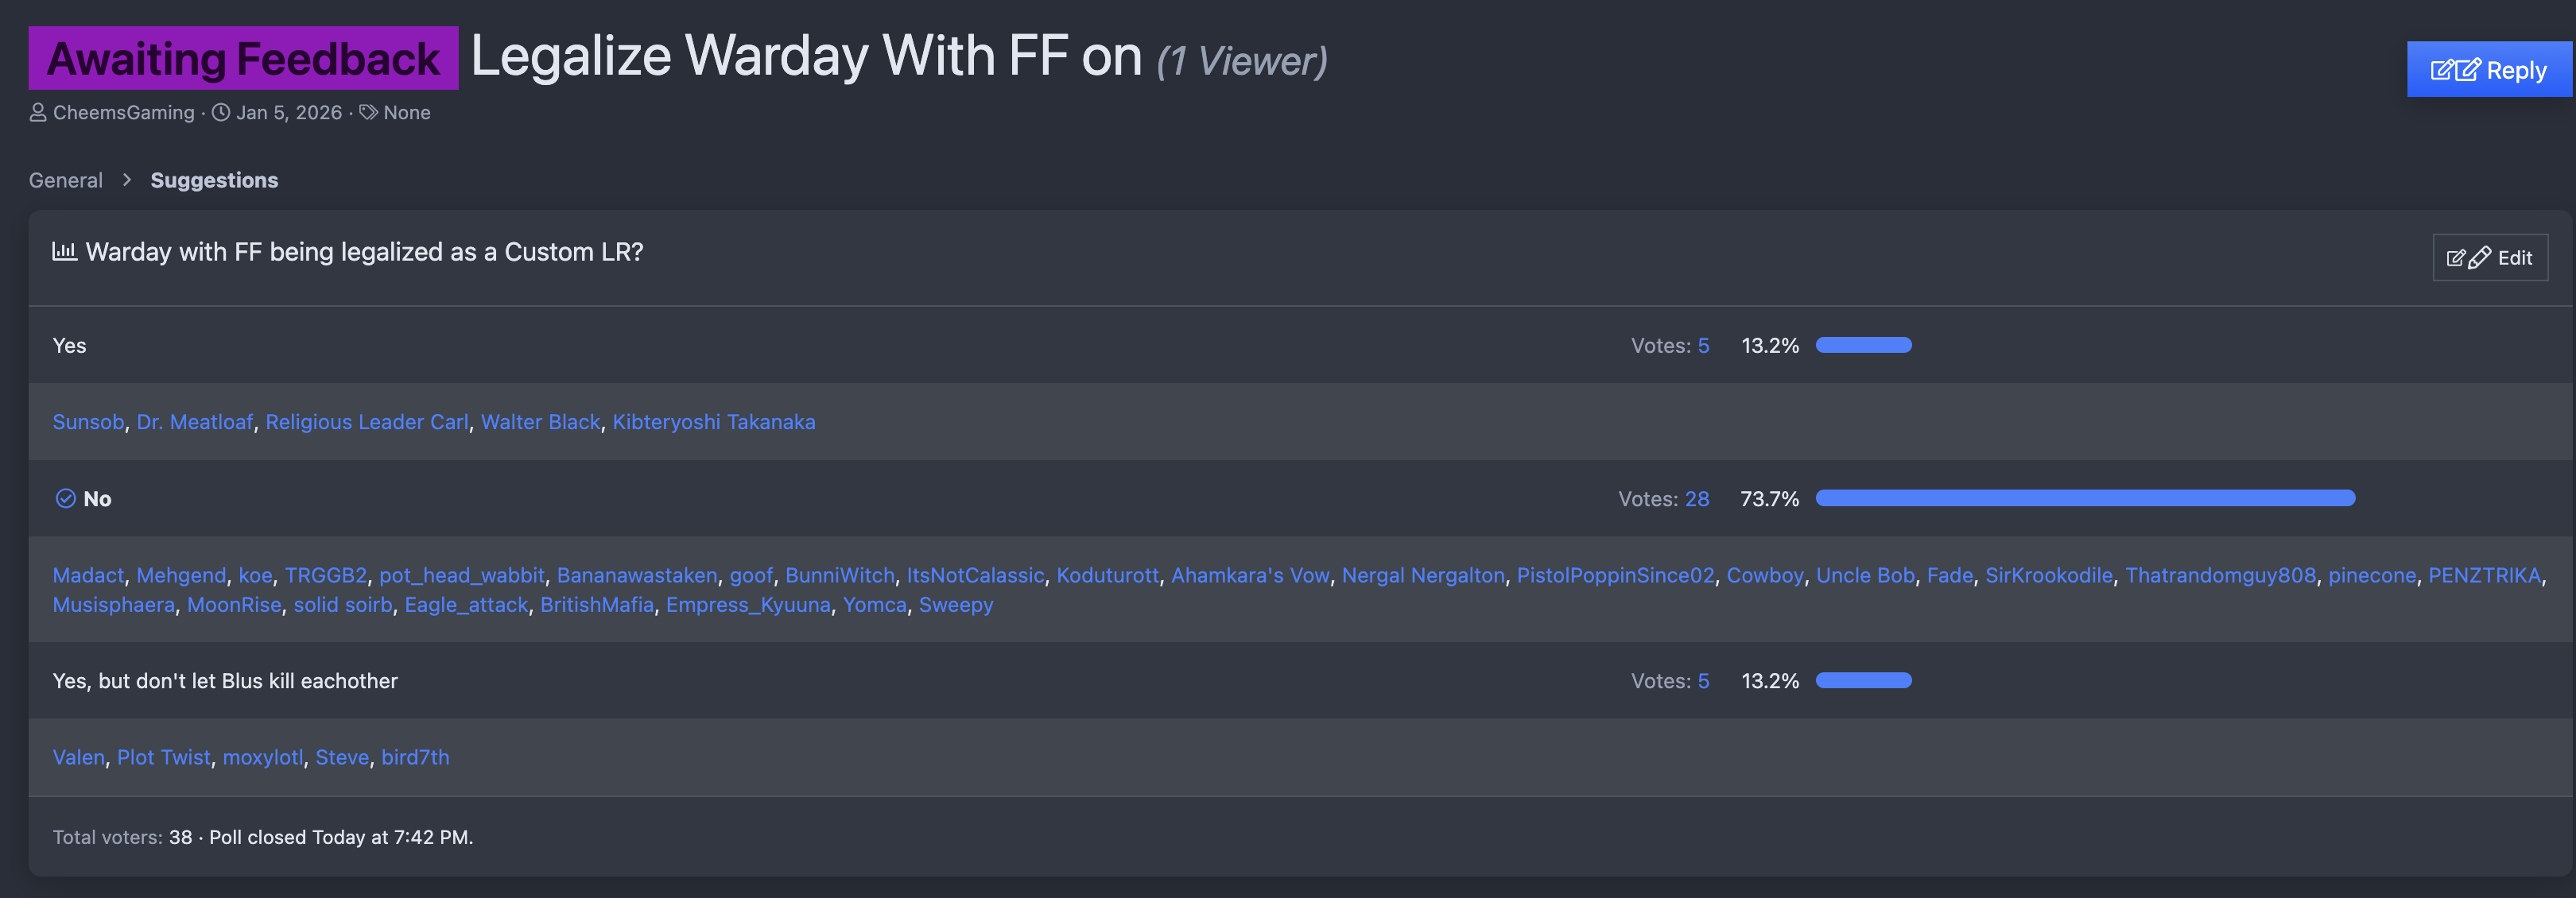
Task: Click the Awaiting Feedback prefix label
Action: tap(243, 59)
